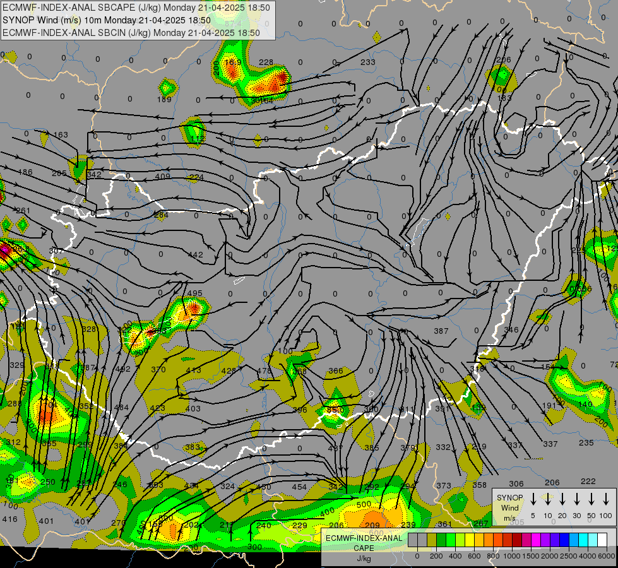The width and height of the screenshot is (618, 568).
Task: Click the map value 366
Action: click(335, 370)
